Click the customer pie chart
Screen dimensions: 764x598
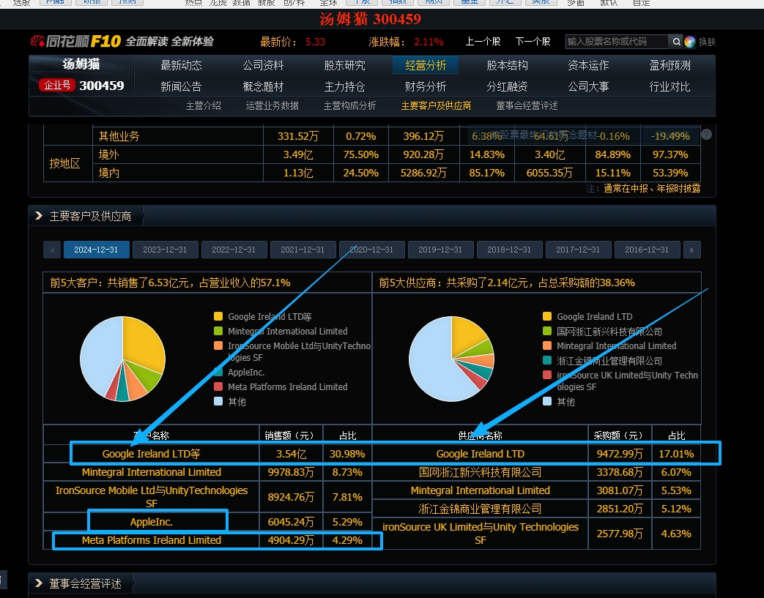123,359
